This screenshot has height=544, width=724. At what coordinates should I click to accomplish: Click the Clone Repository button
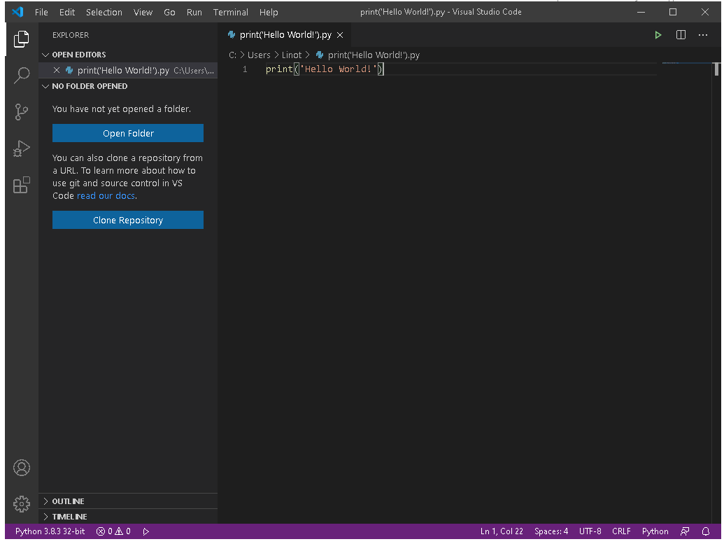tap(128, 220)
